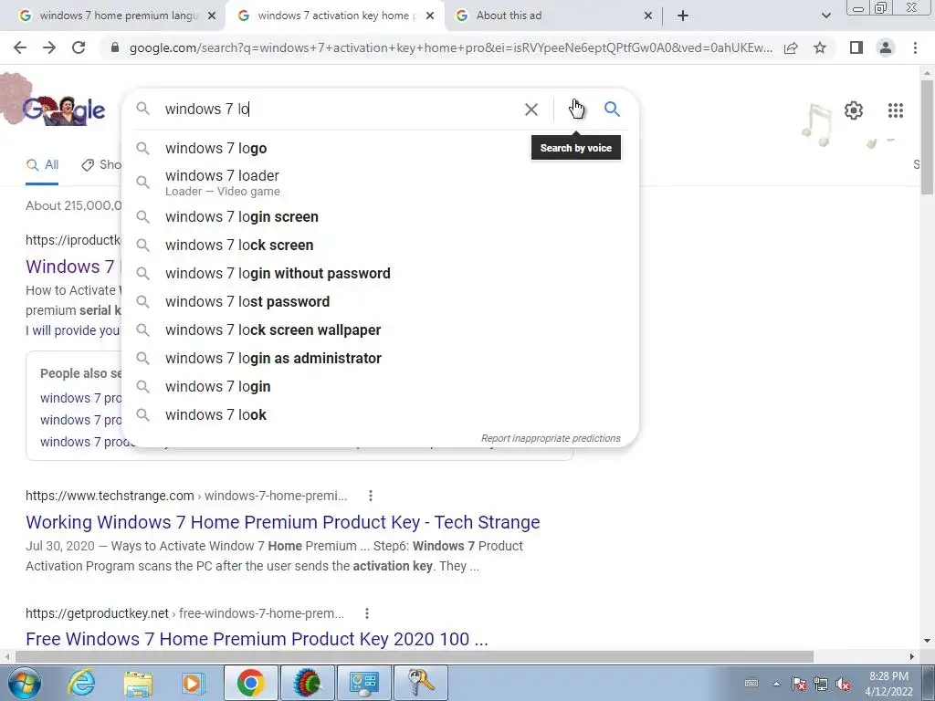The width and height of the screenshot is (935, 701).
Task: Click the Google doodle logo
Action: (64, 110)
